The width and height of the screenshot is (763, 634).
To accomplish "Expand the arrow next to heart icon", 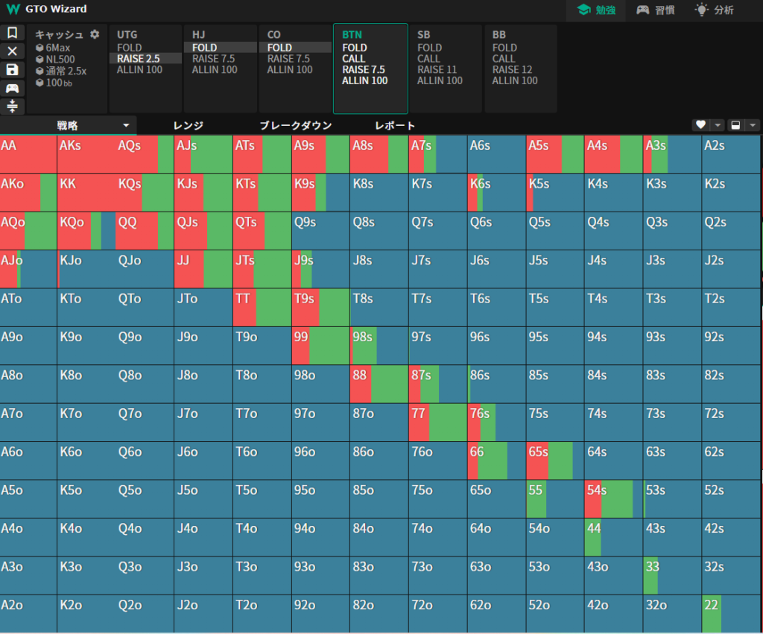I will 718,125.
